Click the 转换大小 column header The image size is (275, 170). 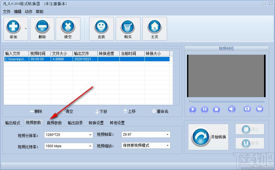157,53
